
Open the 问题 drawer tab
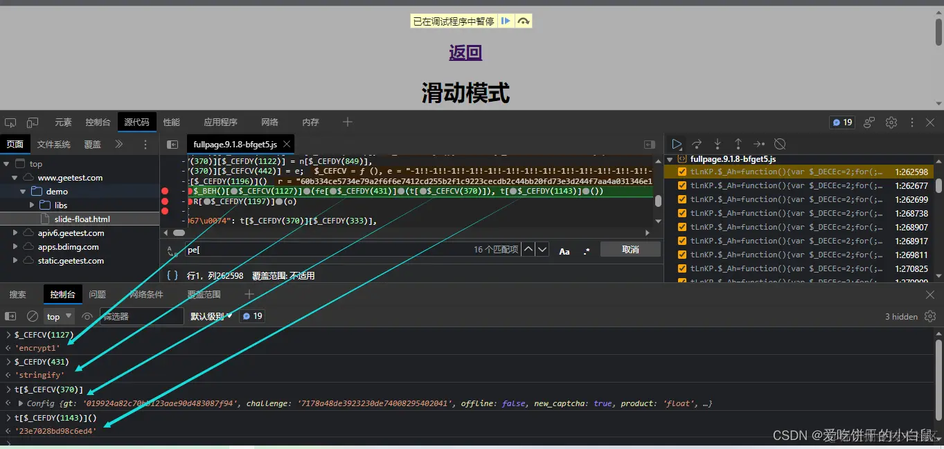click(98, 295)
